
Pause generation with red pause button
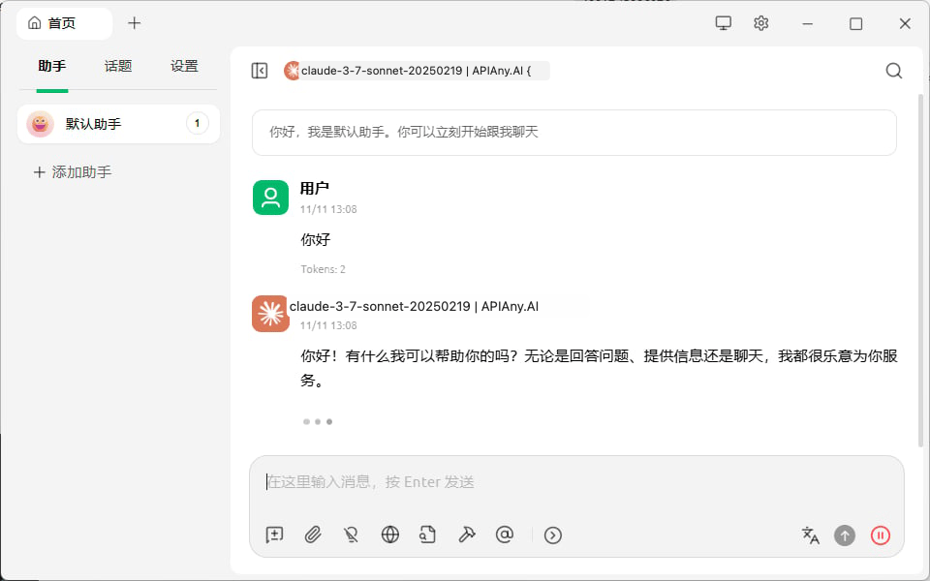[881, 535]
